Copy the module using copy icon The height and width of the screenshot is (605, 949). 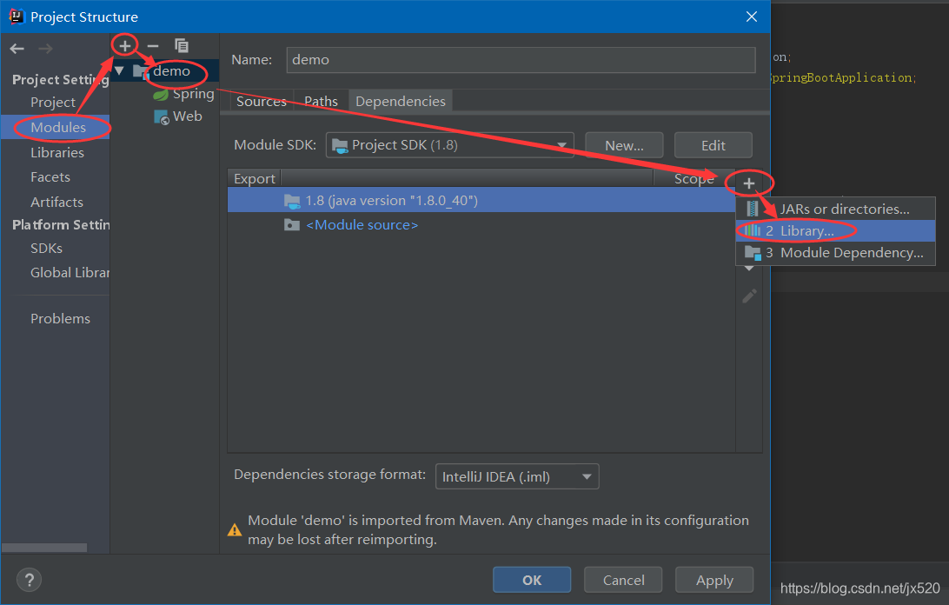click(x=182, y=45)
